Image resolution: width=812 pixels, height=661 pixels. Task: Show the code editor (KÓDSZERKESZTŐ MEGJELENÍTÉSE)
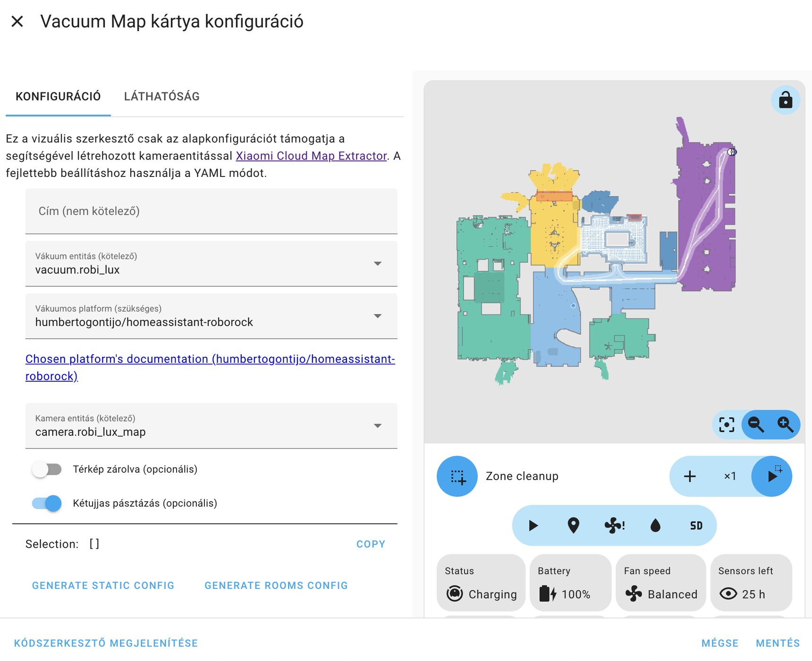point(106,643)
